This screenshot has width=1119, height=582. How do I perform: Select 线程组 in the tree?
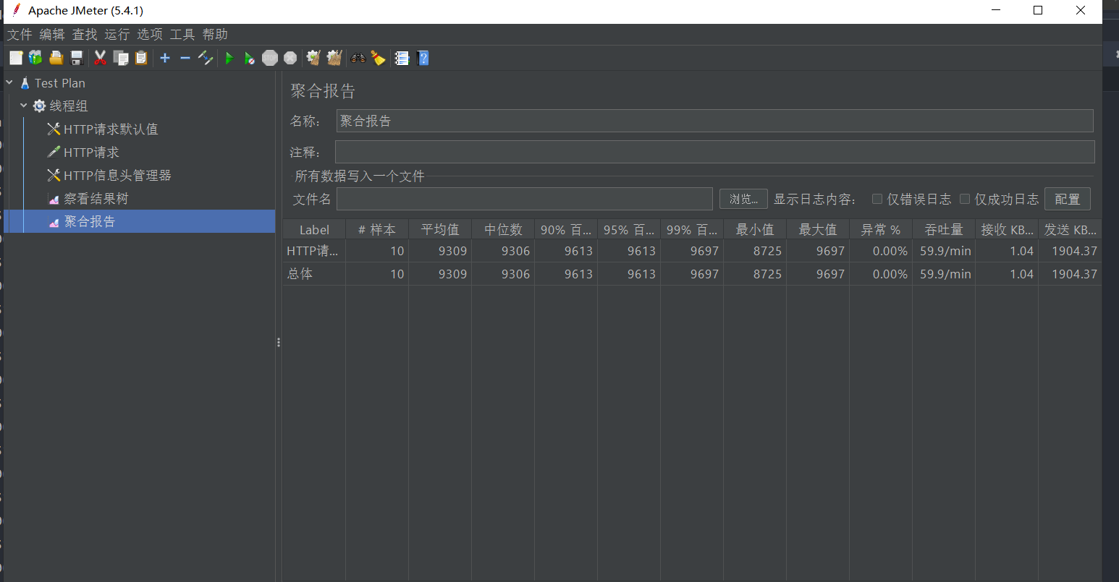coord(69,106)
